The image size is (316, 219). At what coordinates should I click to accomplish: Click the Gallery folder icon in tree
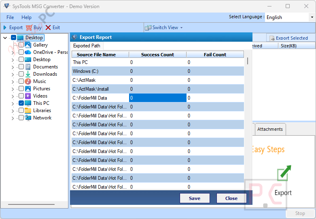(28, 45)
